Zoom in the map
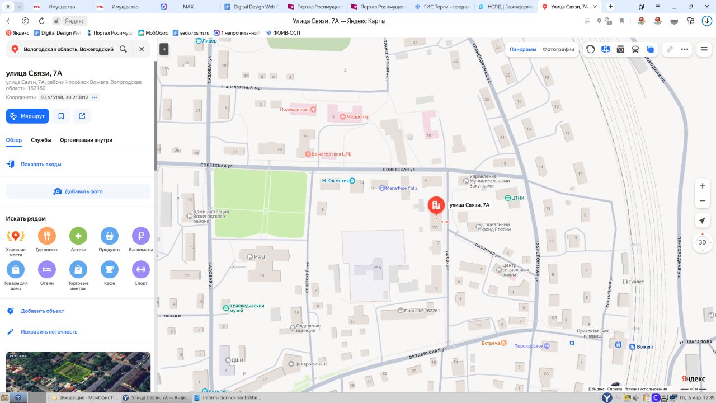 point(703,186)
